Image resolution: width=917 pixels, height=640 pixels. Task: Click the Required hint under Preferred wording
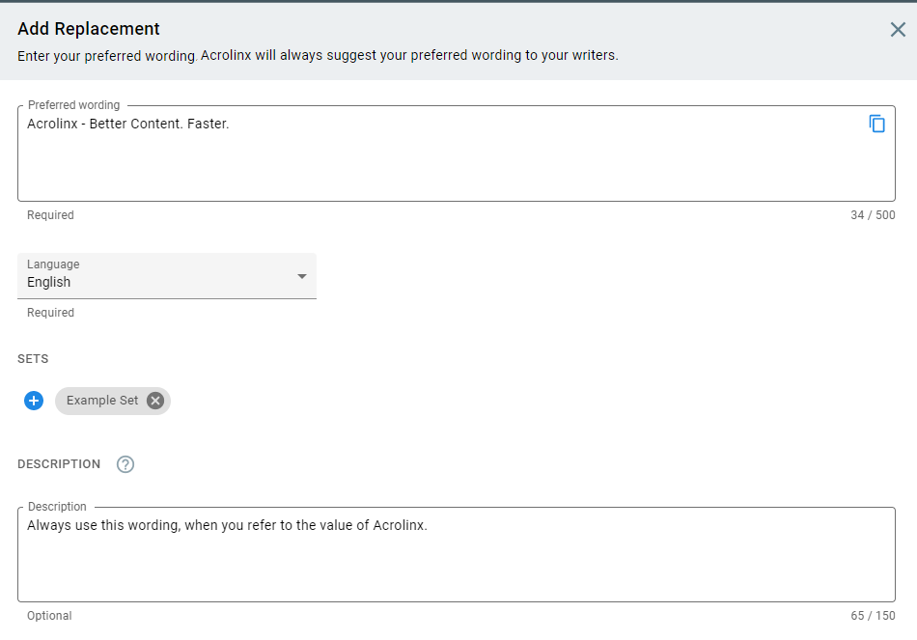[50, 214]
